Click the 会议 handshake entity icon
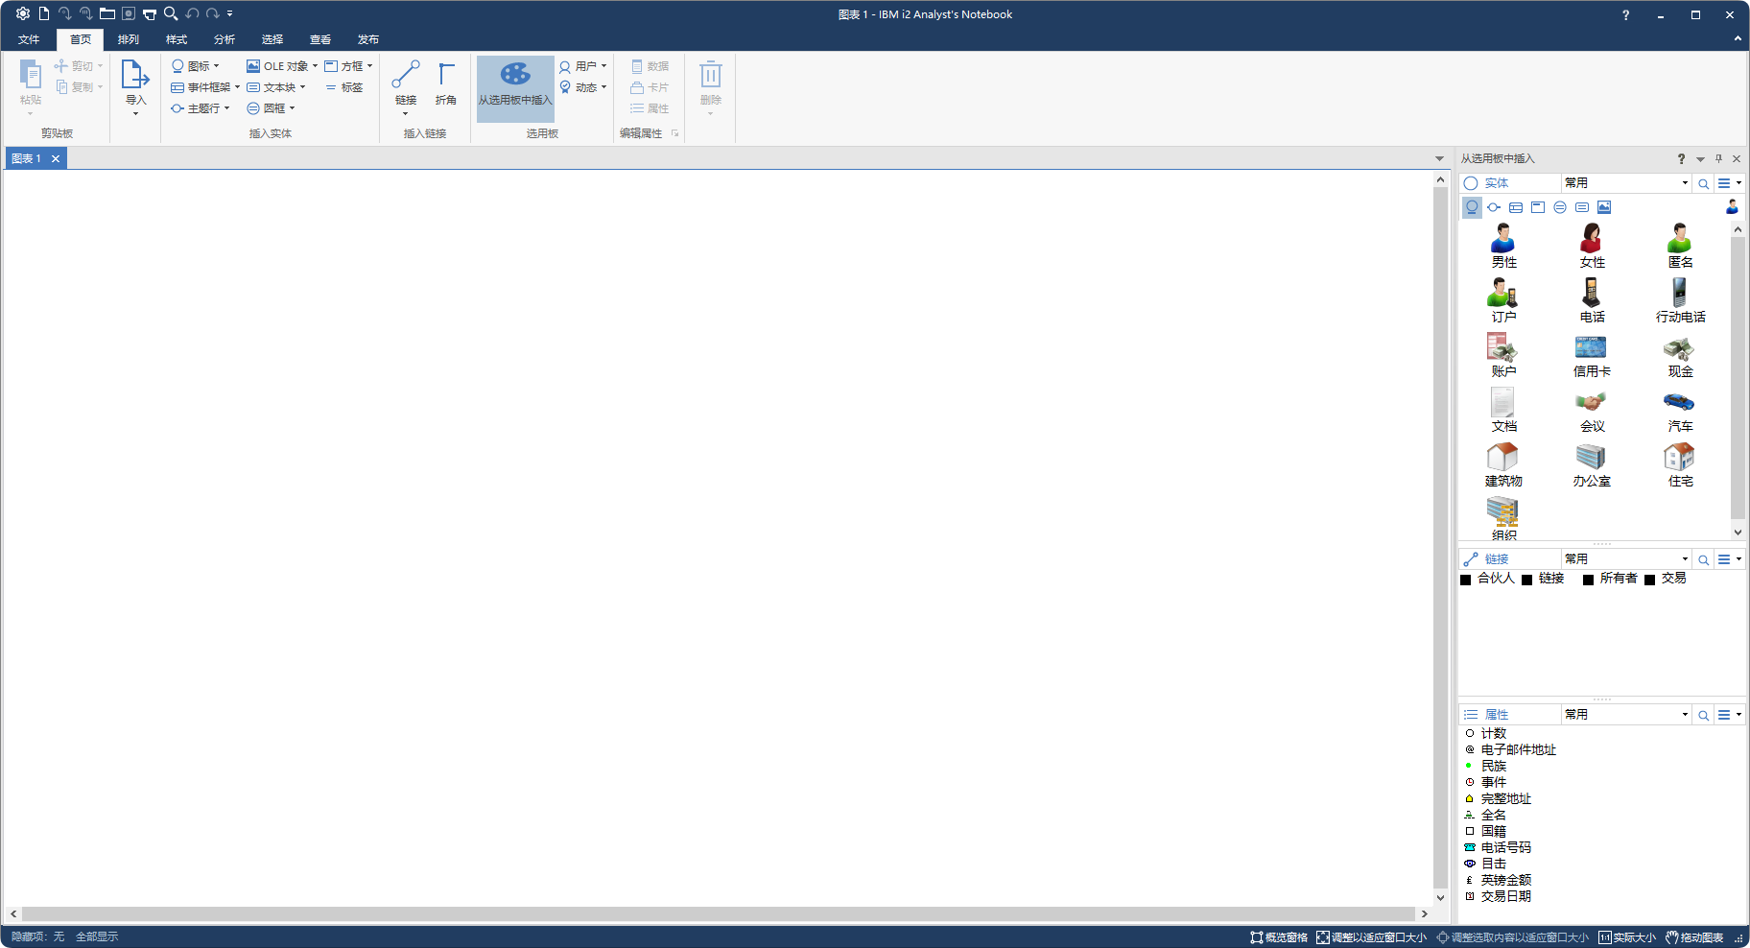Screen dimensions: 1750x948 (x=1591, y=410)
